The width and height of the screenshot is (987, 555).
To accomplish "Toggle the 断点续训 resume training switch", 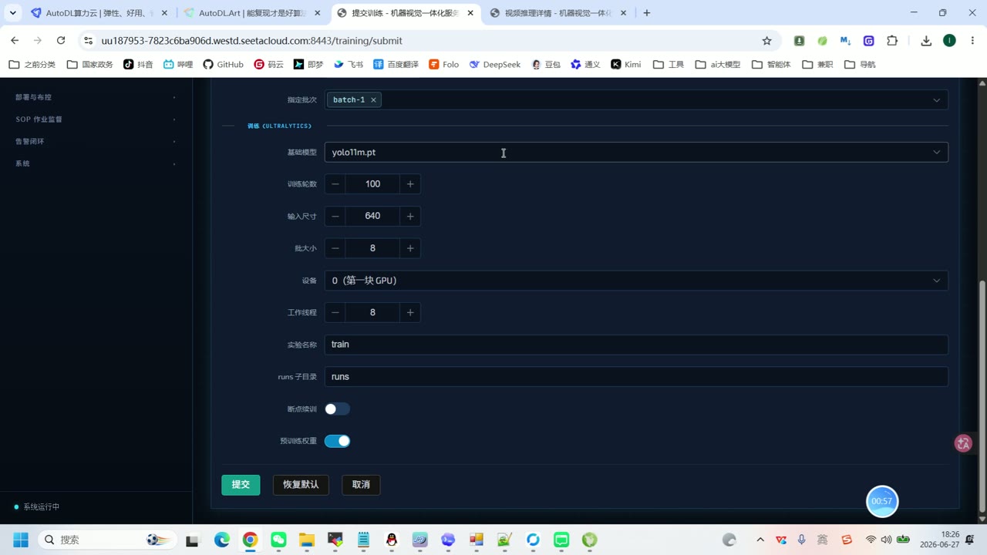I will pyautogui.click(x=337, y=409).
